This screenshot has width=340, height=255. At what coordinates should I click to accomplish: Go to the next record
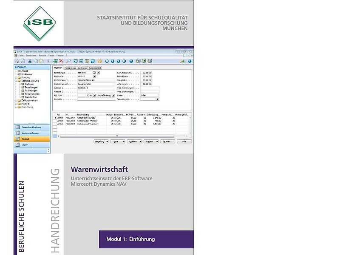pyautogui.click(x=119, y=61)
